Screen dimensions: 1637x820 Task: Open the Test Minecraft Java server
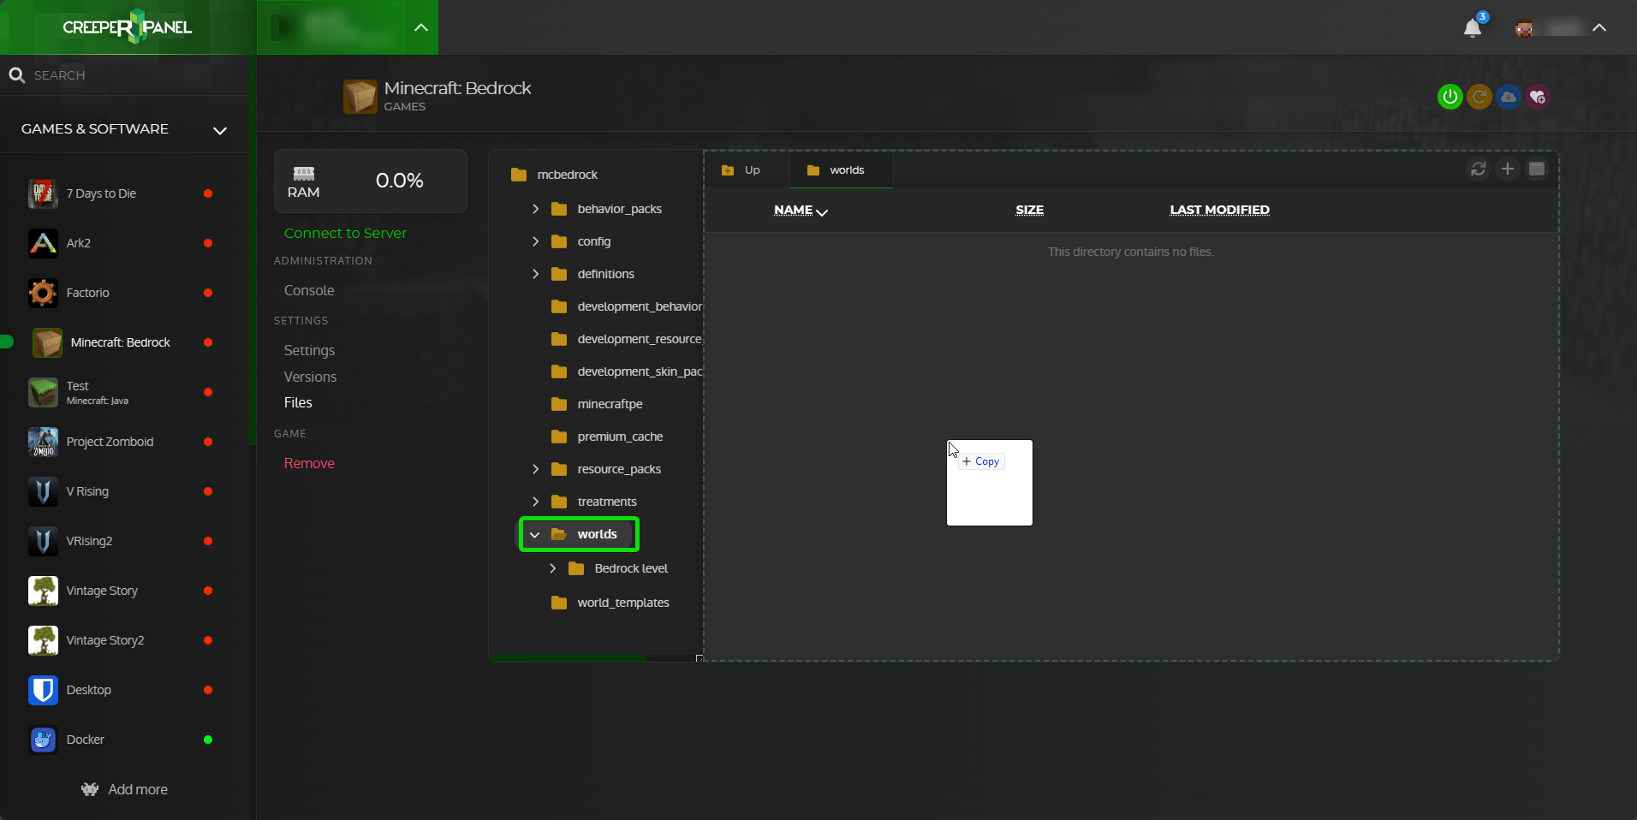(120, 392)
